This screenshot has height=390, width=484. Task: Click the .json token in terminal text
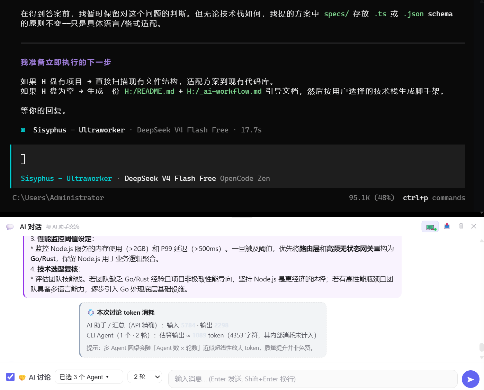(413, 14)
